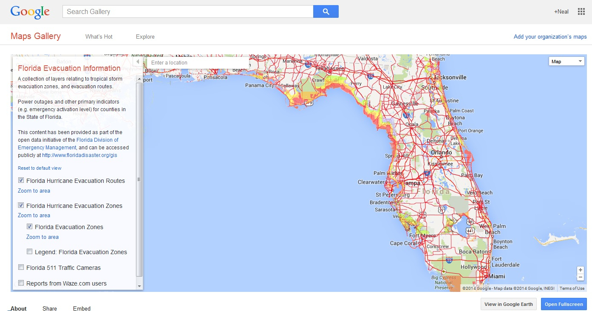Enable Florida 511 Traffic Cameras layer
The height and width of the screenshot is (311, 592).
point(21,267)
